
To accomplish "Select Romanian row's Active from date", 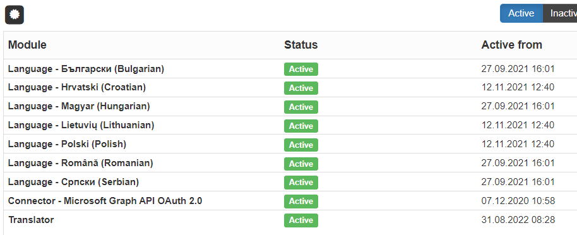I will click(518, 163).
